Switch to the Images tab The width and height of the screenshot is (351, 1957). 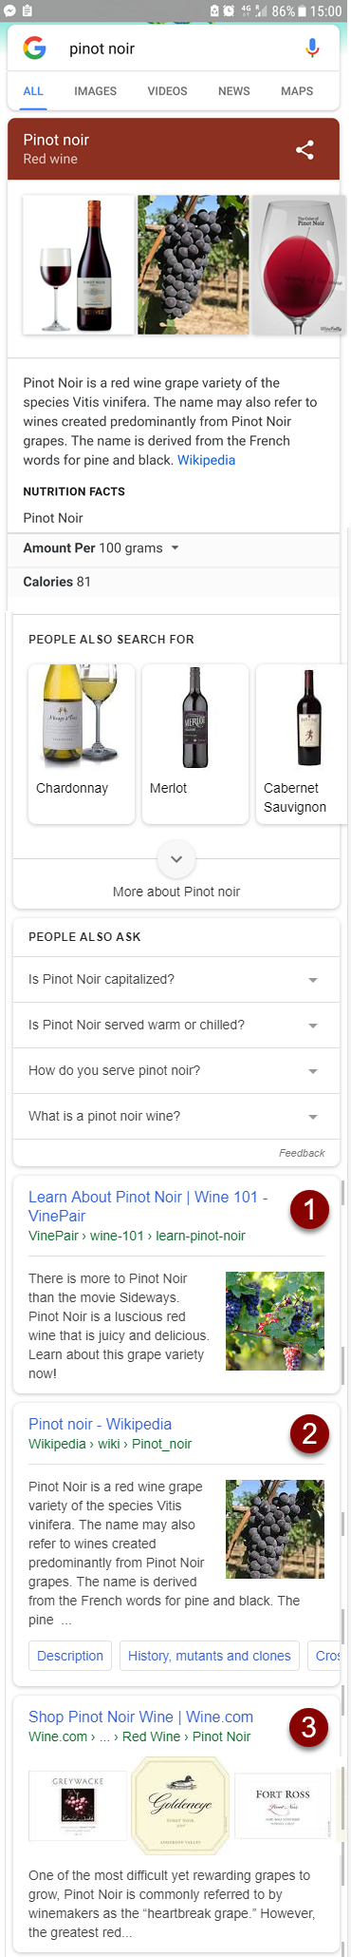pos(96,91)
